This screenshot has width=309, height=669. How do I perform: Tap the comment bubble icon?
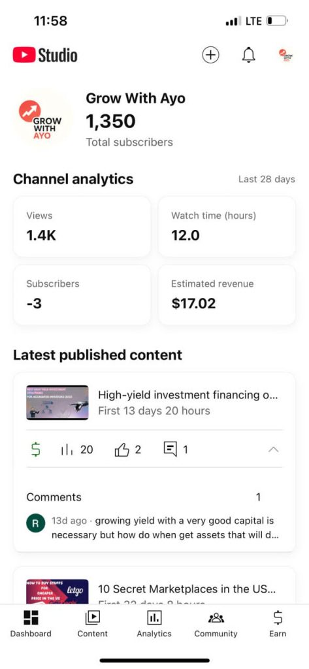pos(170,449)
